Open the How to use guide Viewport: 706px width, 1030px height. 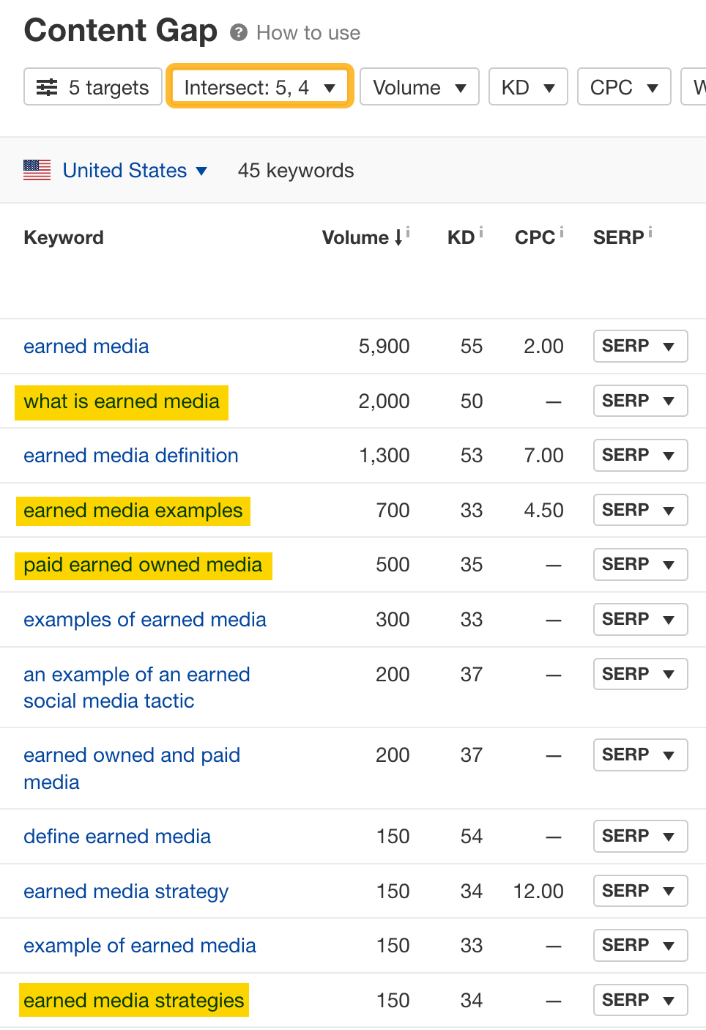pos(307,32)
